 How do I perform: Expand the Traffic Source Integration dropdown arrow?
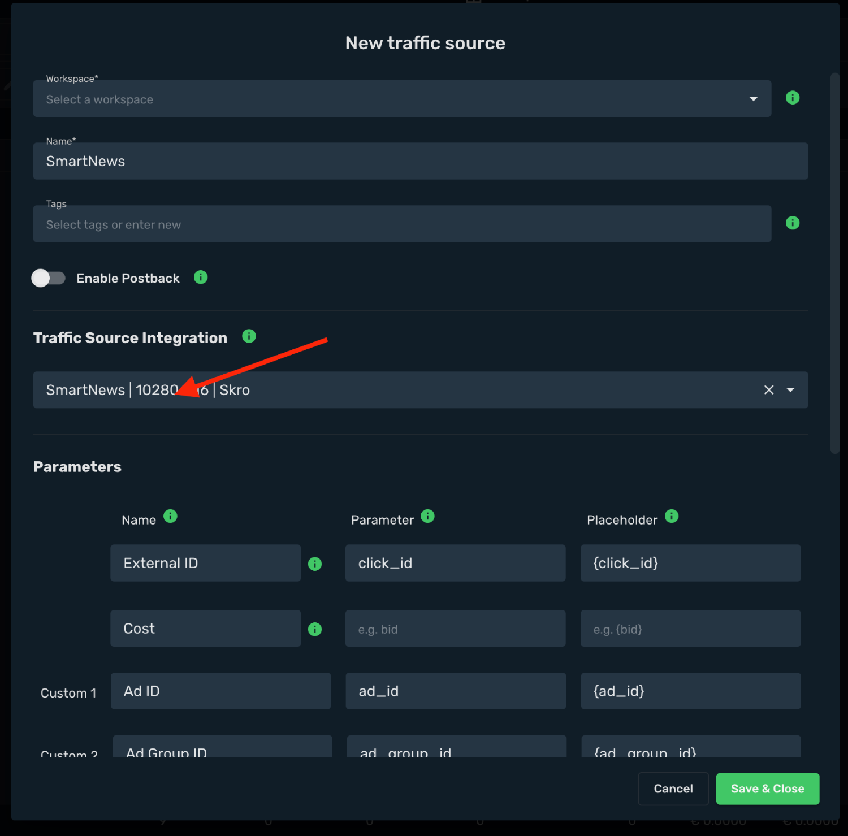(790, 390)
